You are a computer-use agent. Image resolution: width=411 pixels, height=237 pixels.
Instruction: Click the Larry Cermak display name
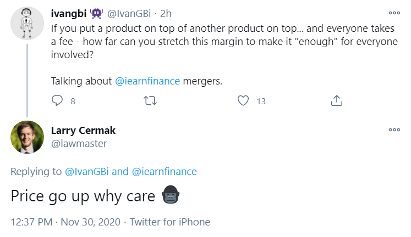point(83,131)
